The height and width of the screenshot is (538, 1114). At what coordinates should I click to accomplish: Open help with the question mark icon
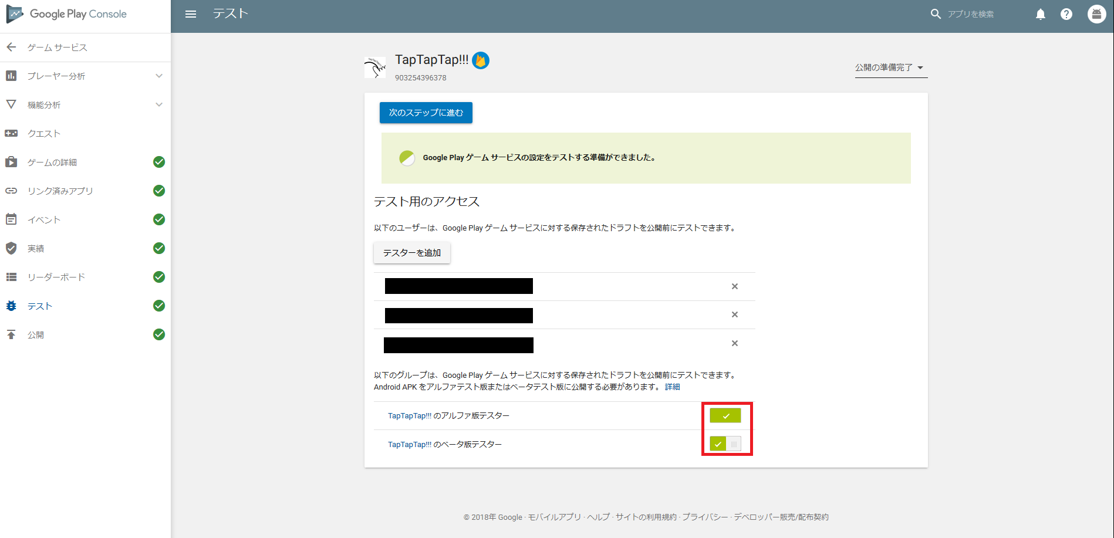pos(1066,14)
